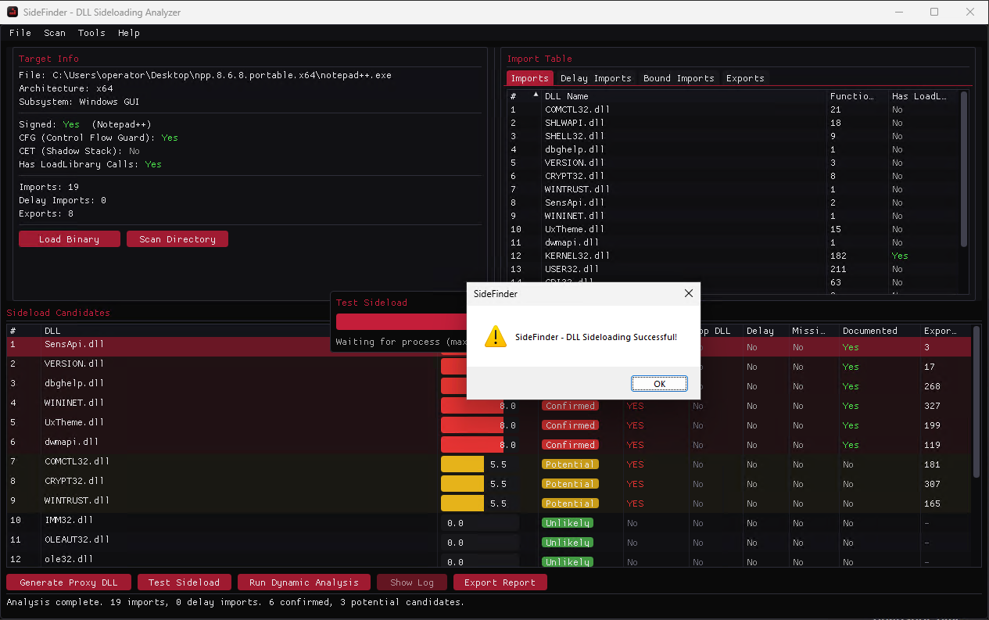Select SensApi.dll candidate row
Screen dimensions: 989x620
(489, 346)
